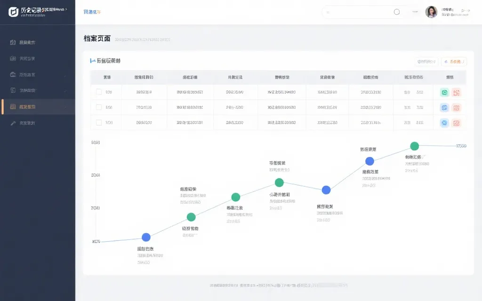
Task: Click the wrench icon in the sidebar
Action: click(13, 123)
